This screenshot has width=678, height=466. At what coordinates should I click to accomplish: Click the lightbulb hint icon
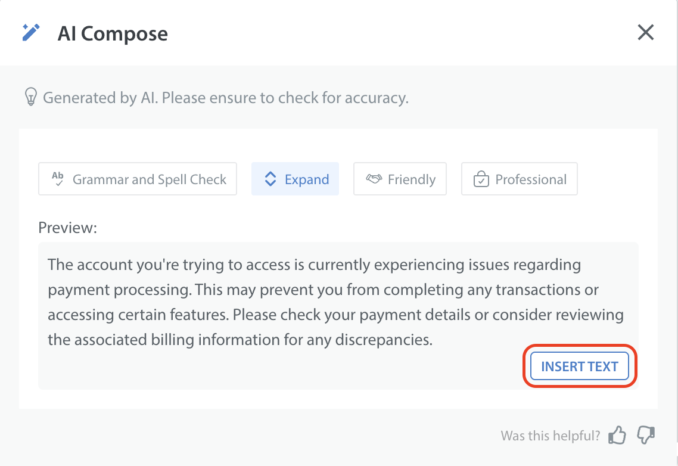click(30, 97)
